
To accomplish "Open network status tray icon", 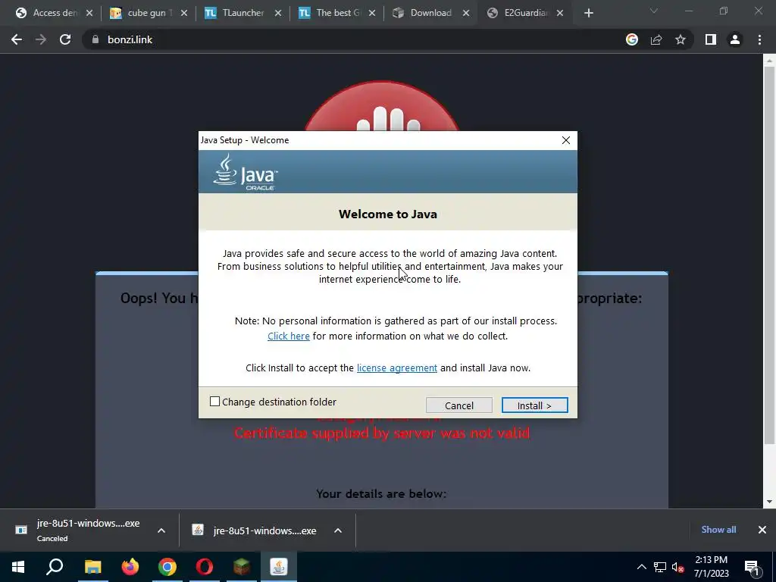I will coord(660,567).
